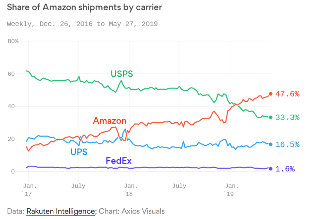Viewport: 310px width, 219px height.
Task: Click the 80% y-axis label
Action: point(13,41)
